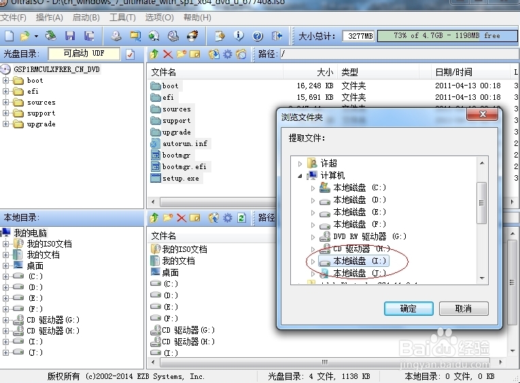Click the Save As toolbar icon
This screenshot has height=383, width=520.
click(x=89, y=36)
